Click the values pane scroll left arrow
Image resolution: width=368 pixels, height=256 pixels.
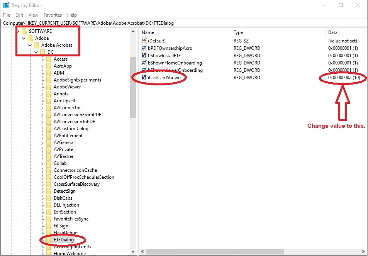pos(143,252)
